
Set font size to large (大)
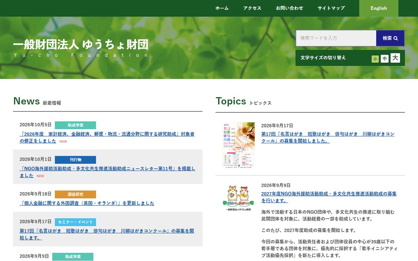tap(395, 58)
